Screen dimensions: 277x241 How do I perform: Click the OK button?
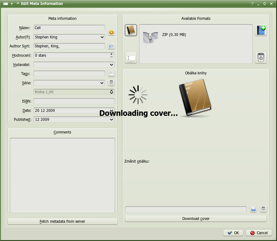233,233
